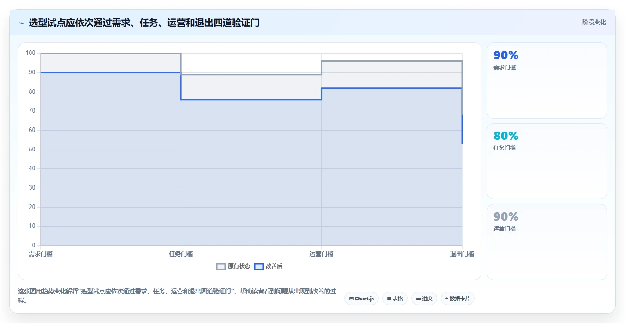Click the y-axis value 50
The width and height of the screenshot is (625, 323).
pyautogui.click(x=32, y=149)
